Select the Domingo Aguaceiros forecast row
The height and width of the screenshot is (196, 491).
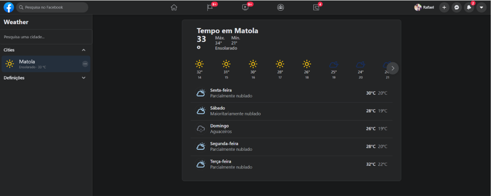pyautogui.click(x=292, y=129)
